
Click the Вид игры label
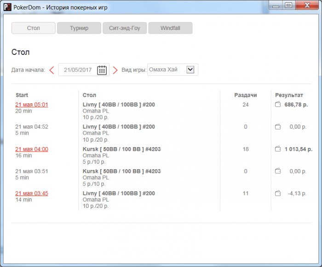coord(134,70)
